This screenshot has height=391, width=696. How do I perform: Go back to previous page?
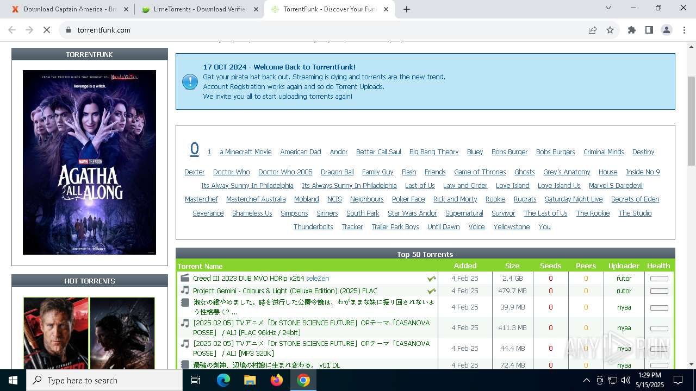(12, 30)
